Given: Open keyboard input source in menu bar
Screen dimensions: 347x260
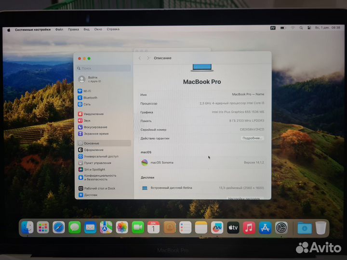Looking at the screenshot, I should click(x=273, y=28).
